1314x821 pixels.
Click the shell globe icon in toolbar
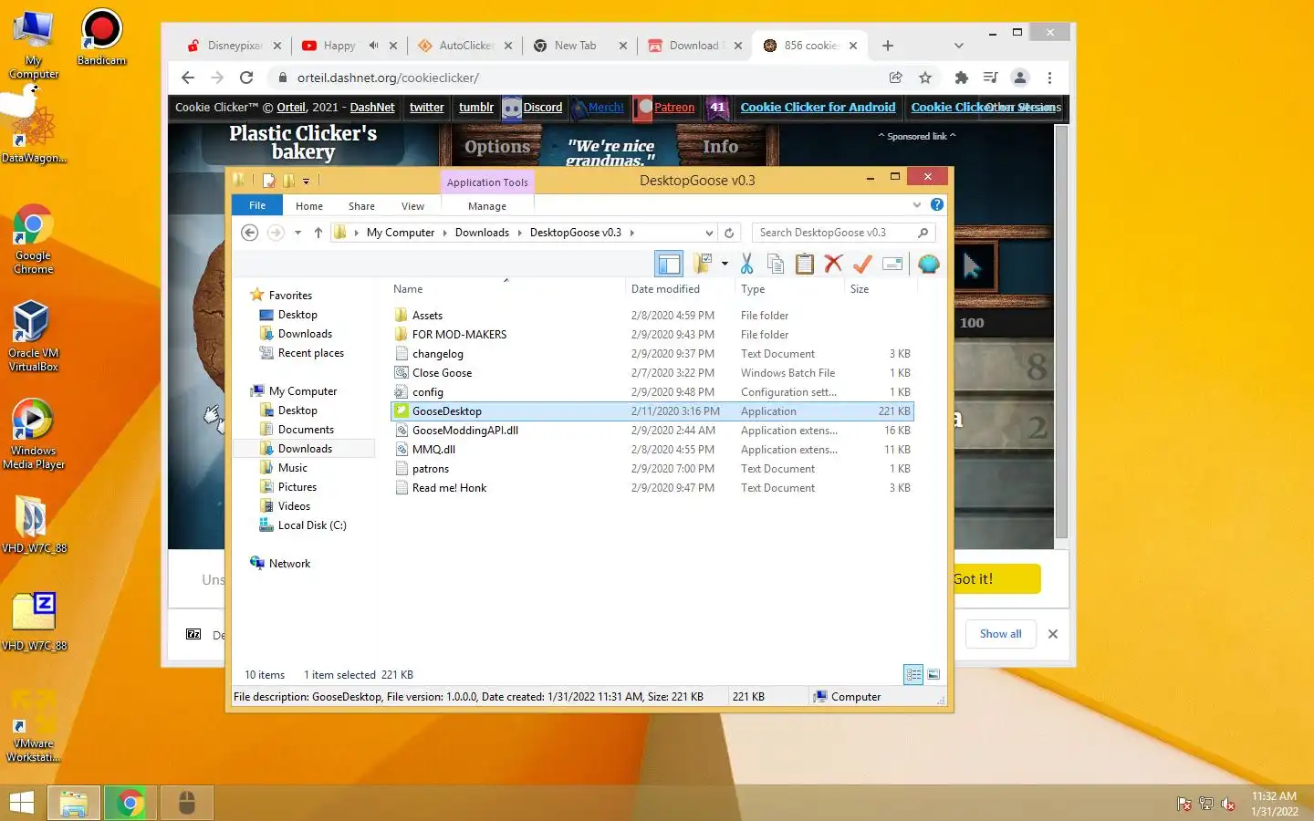point(928,265)
